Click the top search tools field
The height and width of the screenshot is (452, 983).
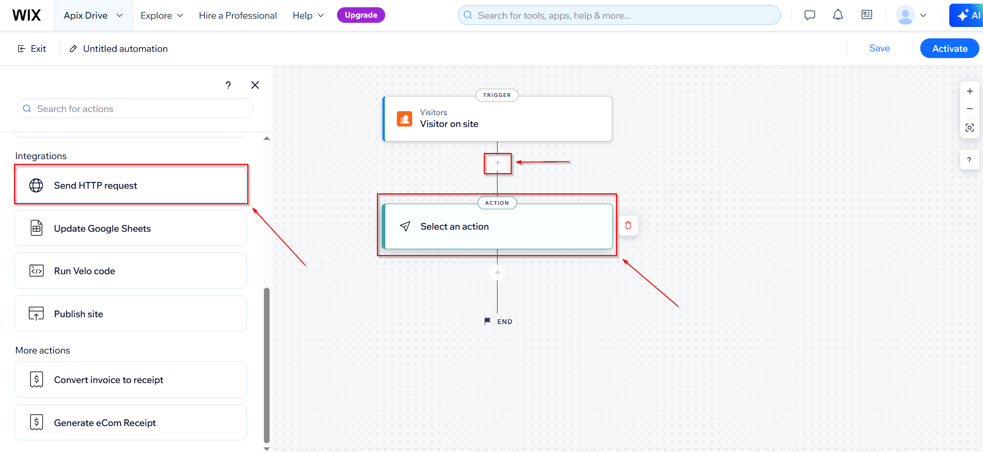coord(619,15)
